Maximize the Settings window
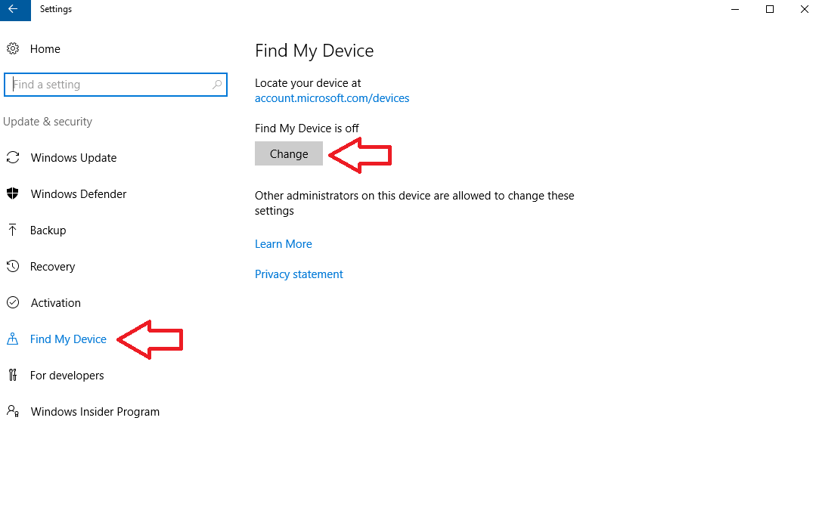816x529 pixels. [x=770, y=9]
